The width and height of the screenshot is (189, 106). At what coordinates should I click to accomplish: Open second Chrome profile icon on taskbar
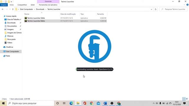coord(119,103)
